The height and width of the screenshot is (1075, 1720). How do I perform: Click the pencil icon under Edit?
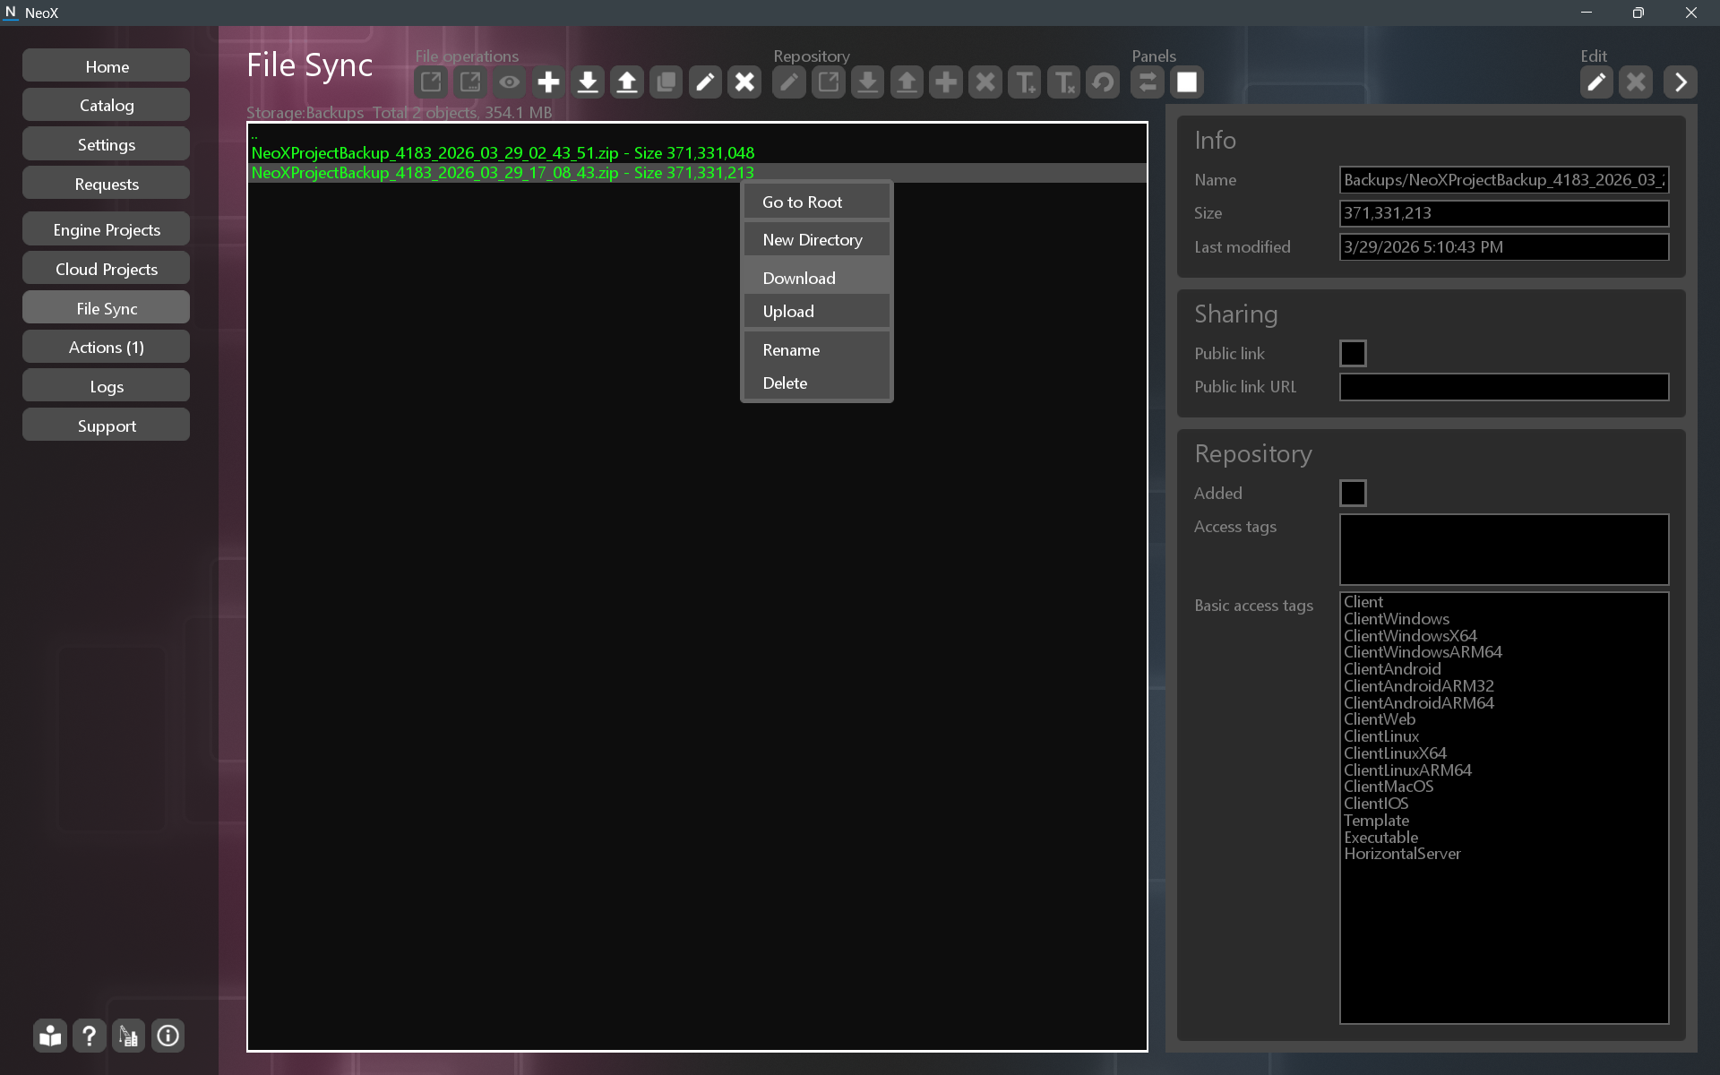pyautogui.click(x=1596, y=82)
